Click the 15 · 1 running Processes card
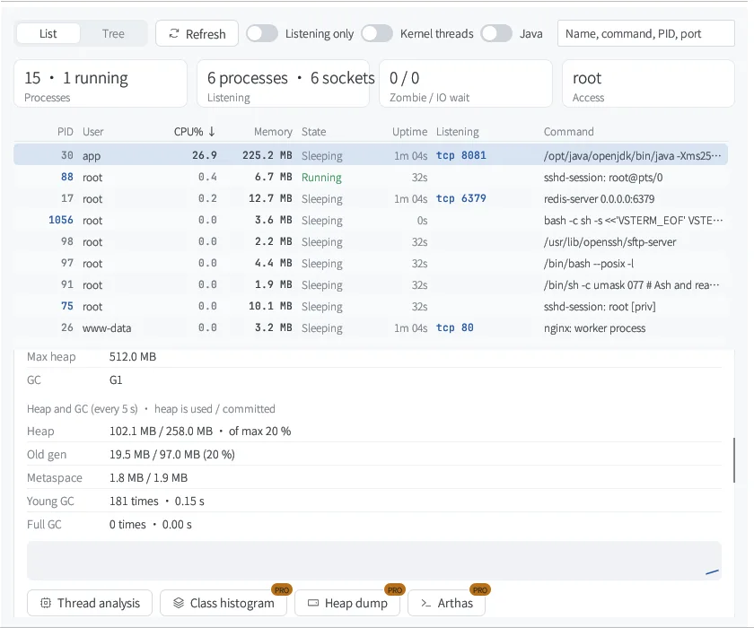The width and height of the screenshot is (754, 628). [x=101, y=83]
